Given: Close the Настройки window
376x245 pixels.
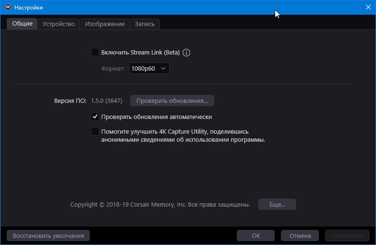Looking at the screenshot, I should [x=368, y=7].
